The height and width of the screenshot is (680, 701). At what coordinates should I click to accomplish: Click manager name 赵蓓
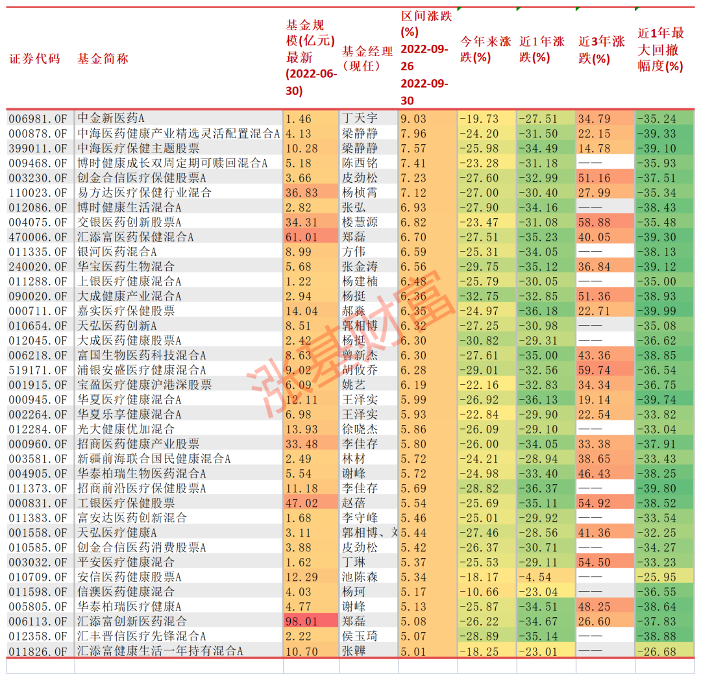pyautogui.click(x=353, y=502)
